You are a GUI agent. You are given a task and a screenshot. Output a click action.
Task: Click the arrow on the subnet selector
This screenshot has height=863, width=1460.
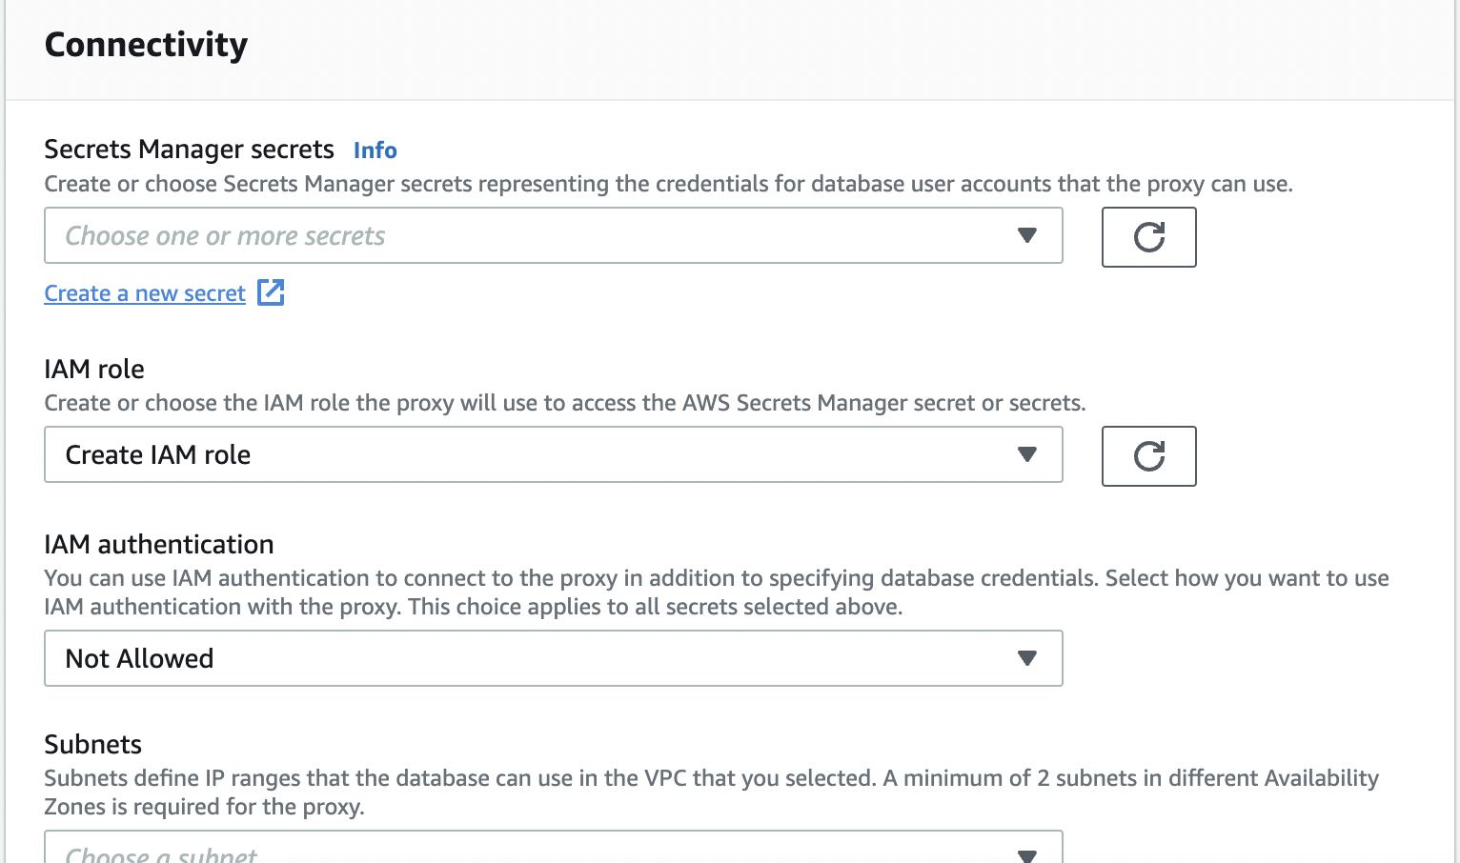[1026, 854]
